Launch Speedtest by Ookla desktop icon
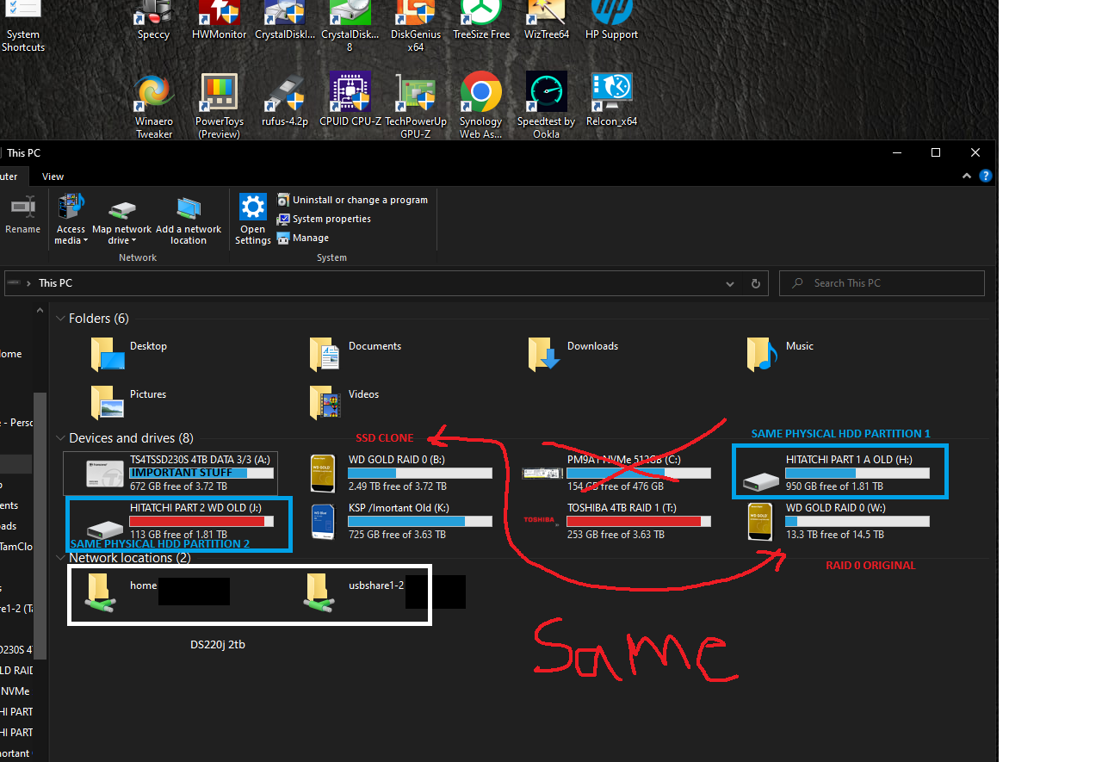The height and width of the screenshot is (762, 1102). [546, 105]
